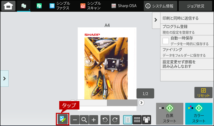214x126 pixels.
Task: Zoom in with the plus icon
Action: tap(94, 120)
